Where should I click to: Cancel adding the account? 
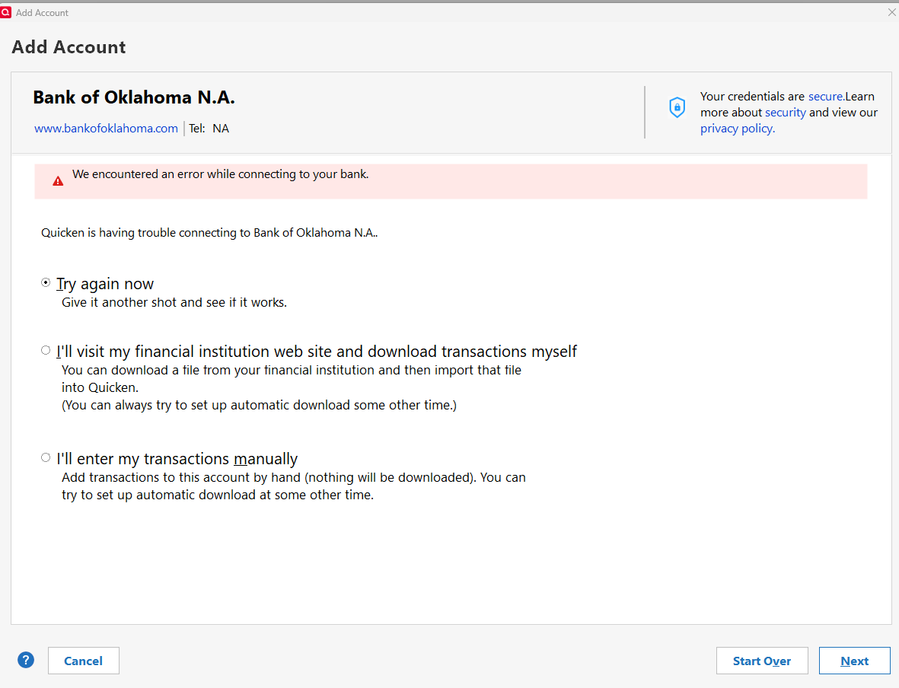click(x=84, y=661)
